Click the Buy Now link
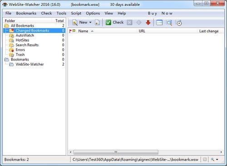The image size is (227, 166). (160, 13)
